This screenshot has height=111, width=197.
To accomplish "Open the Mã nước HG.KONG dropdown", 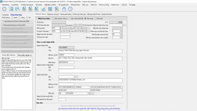I will tap(89, 94).
